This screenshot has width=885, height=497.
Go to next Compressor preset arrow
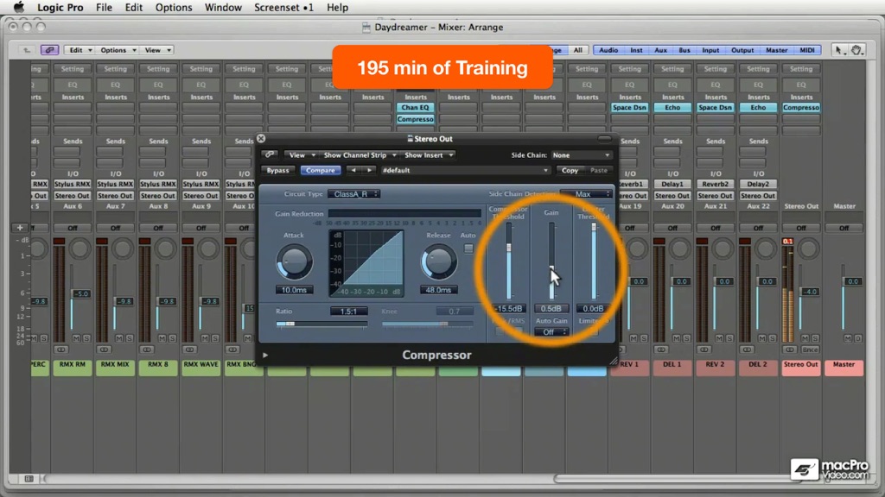click(370, 170)
